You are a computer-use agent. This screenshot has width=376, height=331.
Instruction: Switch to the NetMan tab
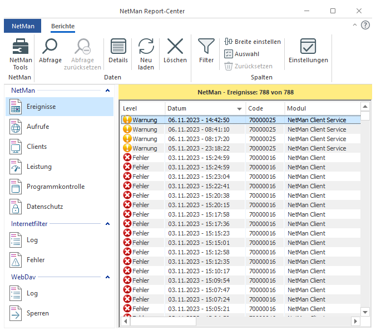coord(22,26)
